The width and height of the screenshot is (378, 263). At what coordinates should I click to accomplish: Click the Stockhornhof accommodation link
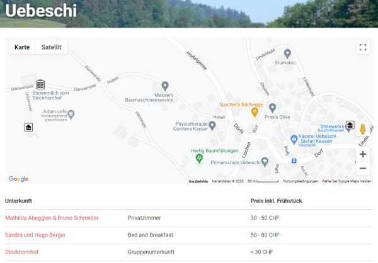[x=21, y=252]
